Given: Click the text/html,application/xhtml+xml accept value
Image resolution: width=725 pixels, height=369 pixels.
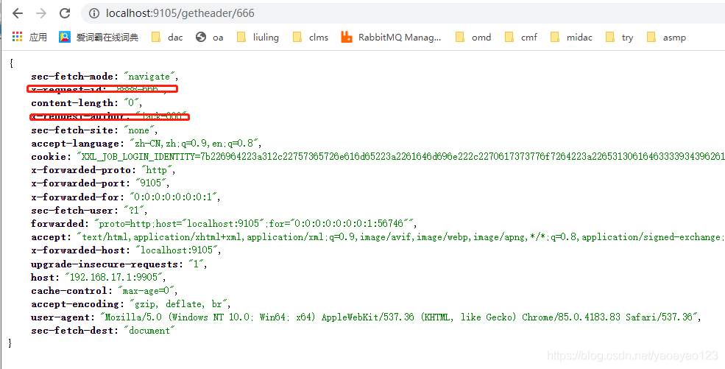Looking at the screenshot, I should [401, 237].
